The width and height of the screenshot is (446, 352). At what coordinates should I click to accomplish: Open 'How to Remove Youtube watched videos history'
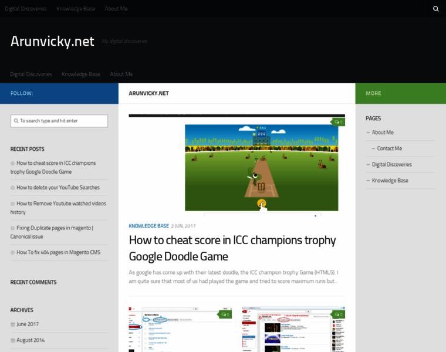point(58,208)
